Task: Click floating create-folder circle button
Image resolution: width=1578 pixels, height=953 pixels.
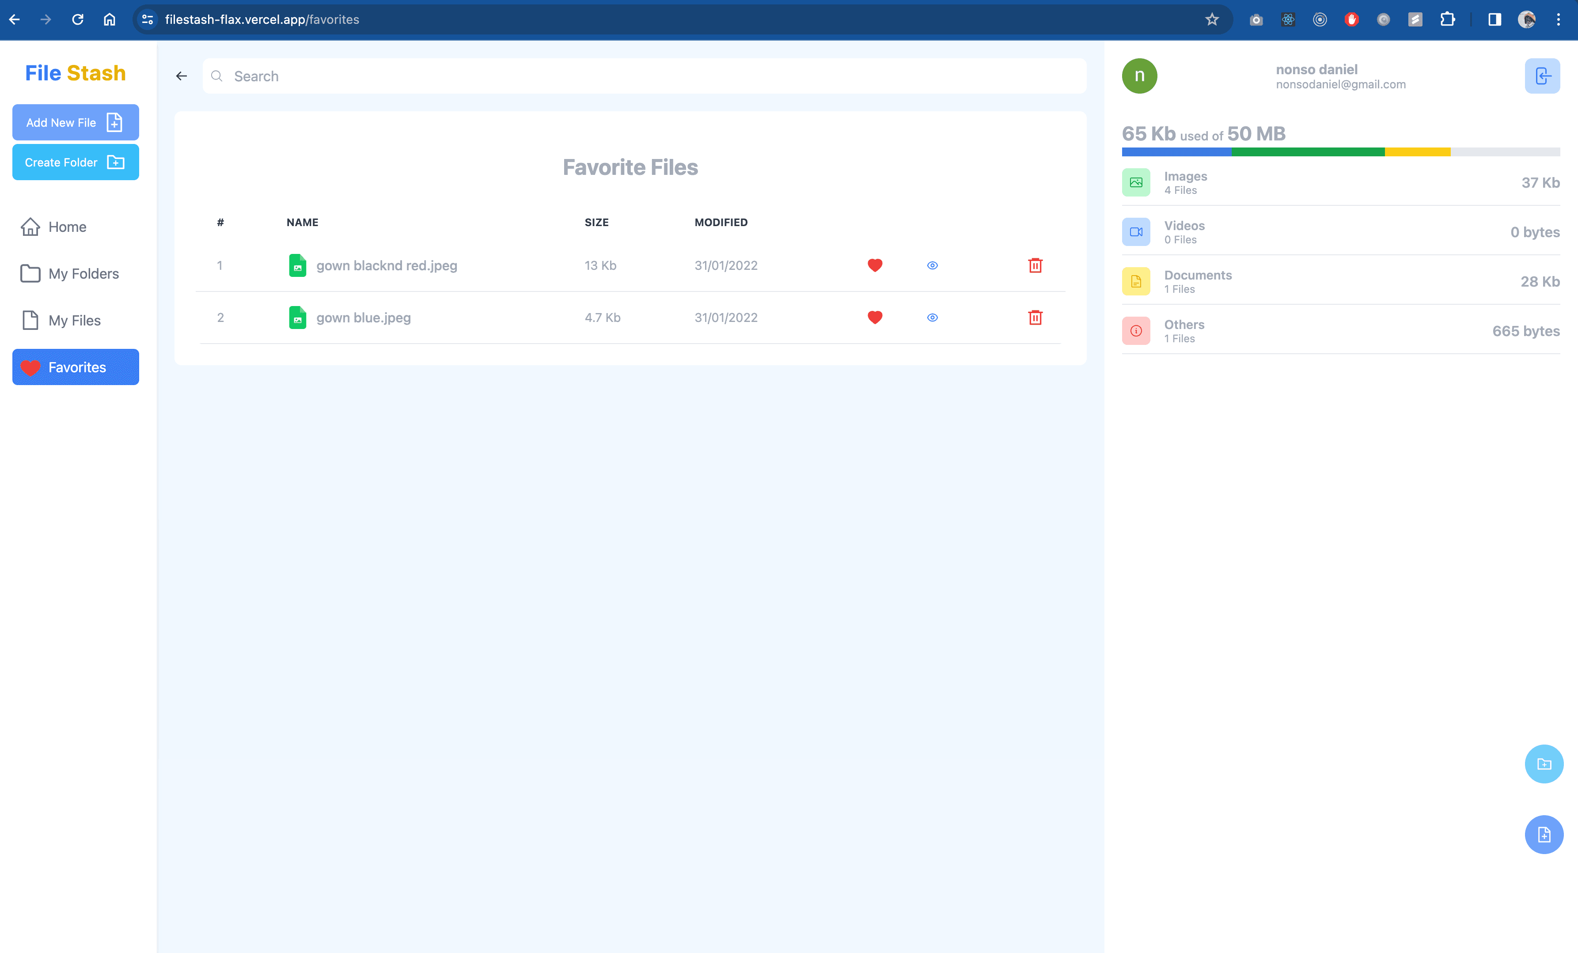Action: [x=1544, y=764]
